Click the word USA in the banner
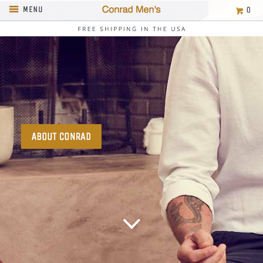 click(x=178, y=29)
